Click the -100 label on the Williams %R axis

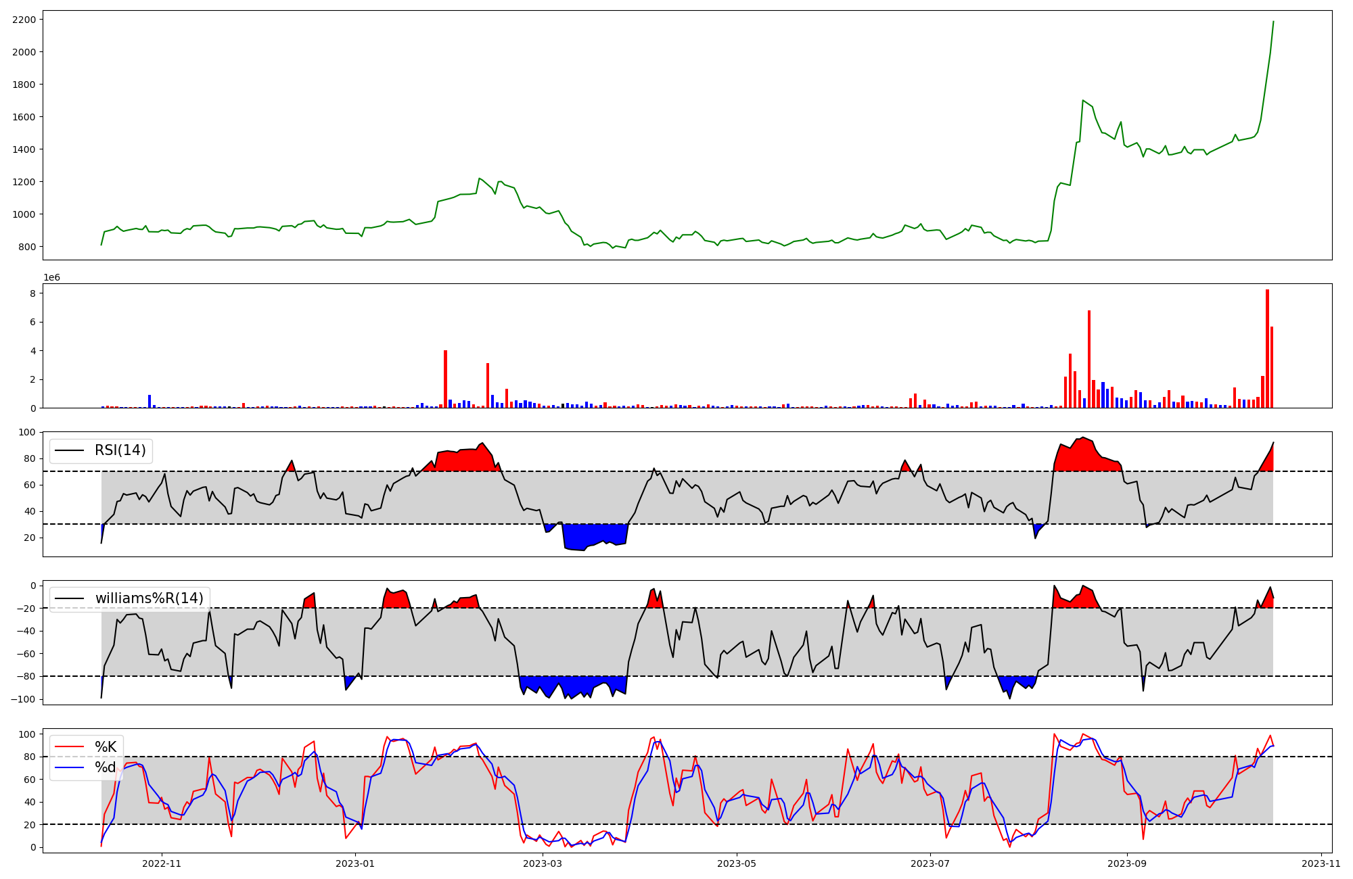pyautogui.click(x=23, y=699)
